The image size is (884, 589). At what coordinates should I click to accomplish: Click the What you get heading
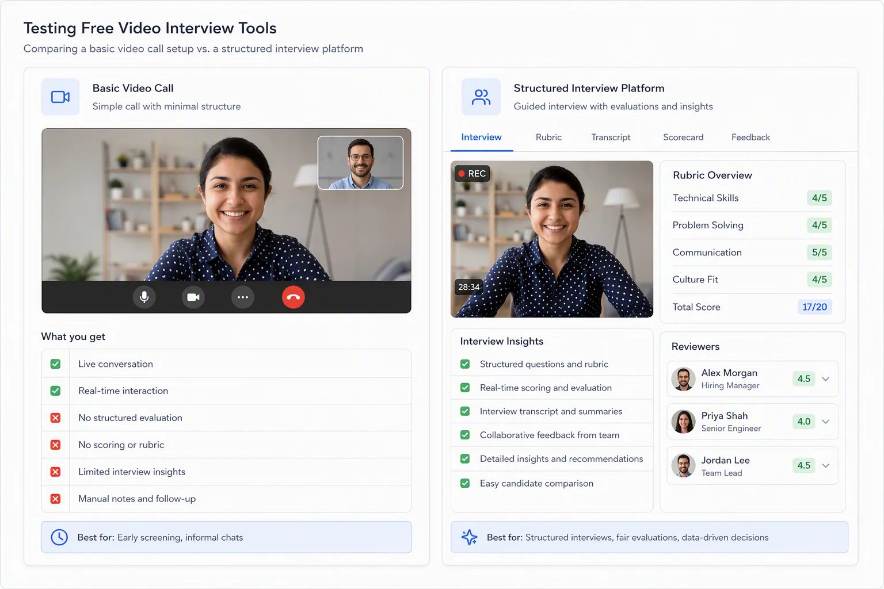[73, 337]
